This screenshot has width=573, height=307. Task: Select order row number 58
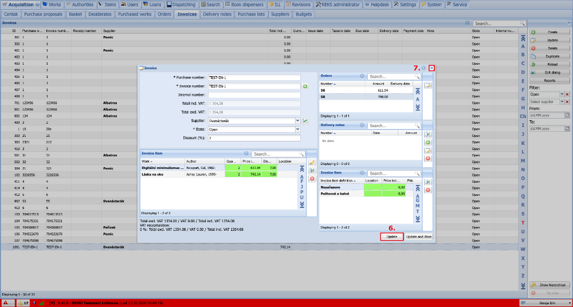click(x=366, y=97)
